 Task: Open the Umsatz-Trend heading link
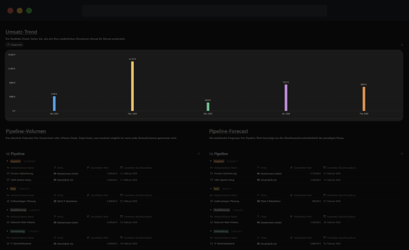[x=21, y=32]
